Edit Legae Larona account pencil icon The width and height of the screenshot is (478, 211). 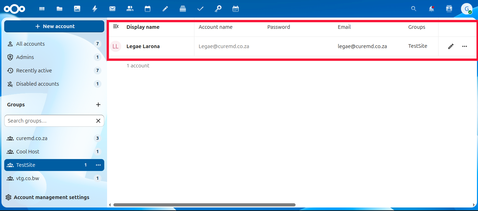tap(451, 46)
